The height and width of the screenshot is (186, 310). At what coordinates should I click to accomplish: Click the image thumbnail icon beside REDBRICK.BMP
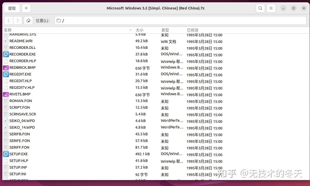6,68
